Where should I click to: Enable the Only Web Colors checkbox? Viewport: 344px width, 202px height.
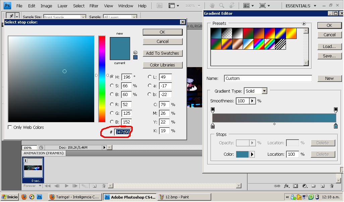click(x=10, y=128)
